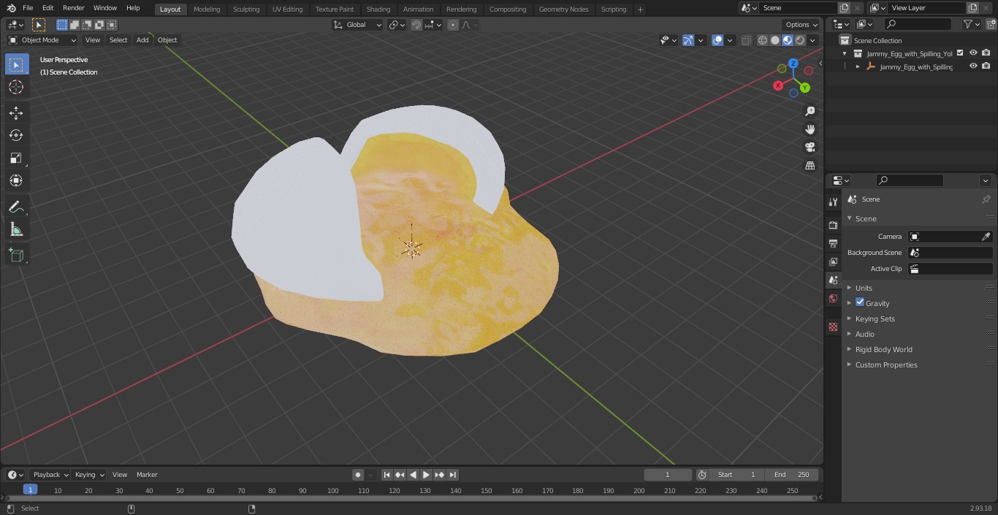998x515 pixels.
Task: Click timeline frame marker 1
Action: [30, 490]
